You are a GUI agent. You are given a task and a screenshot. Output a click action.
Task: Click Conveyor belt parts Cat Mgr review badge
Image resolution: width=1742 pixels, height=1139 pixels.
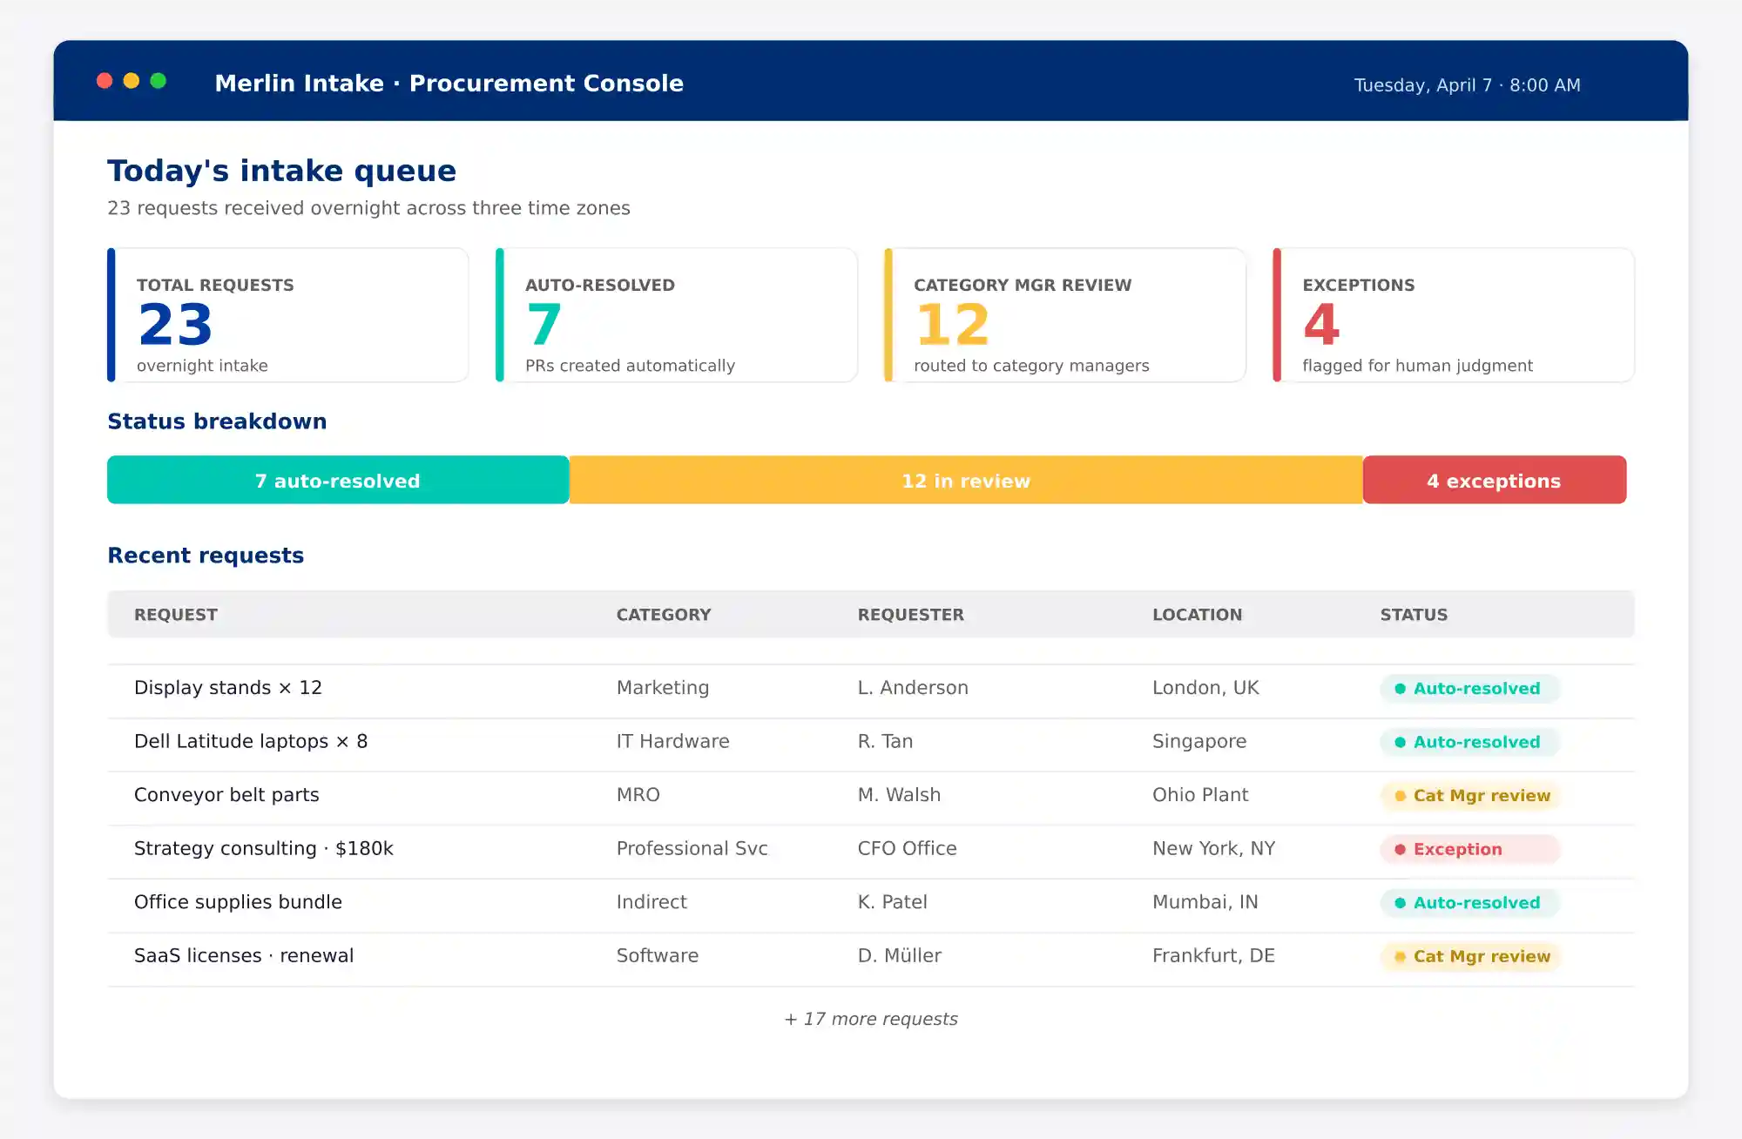[x=1470, y=796]
